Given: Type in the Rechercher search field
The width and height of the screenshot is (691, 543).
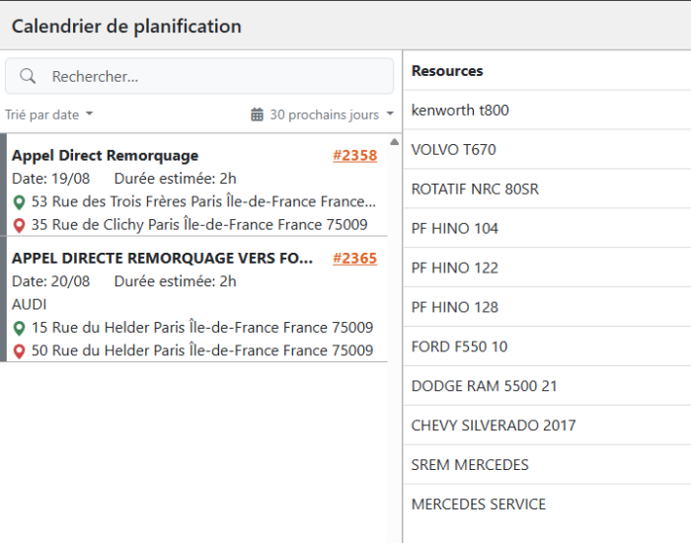Looking at the screenshot, I should click(217, 77).
